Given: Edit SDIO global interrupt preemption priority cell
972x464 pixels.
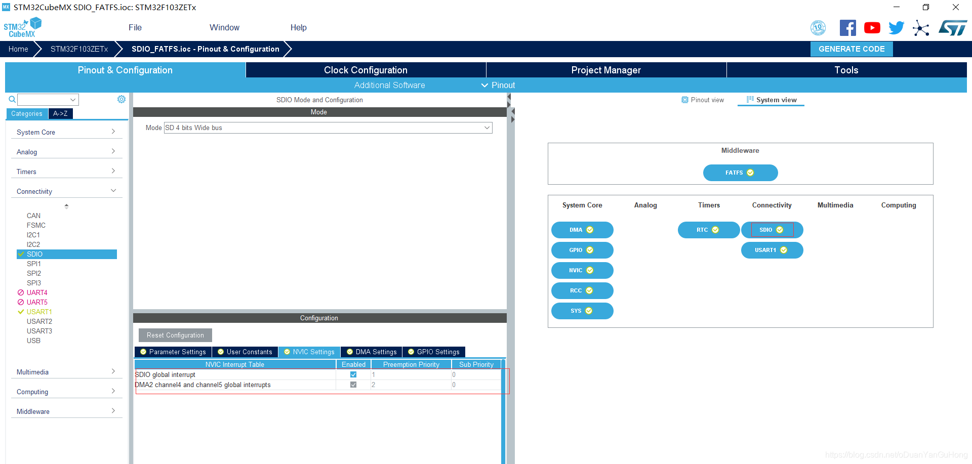Looking at the screenshot, I should click(x=411, y=374).
